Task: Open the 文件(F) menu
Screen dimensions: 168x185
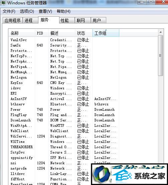Action: (x=9, y=11)
